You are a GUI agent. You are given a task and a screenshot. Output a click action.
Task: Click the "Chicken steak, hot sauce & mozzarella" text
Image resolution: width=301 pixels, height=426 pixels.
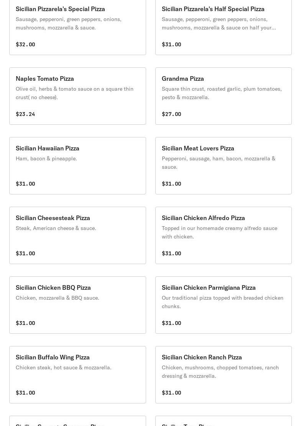64,367
